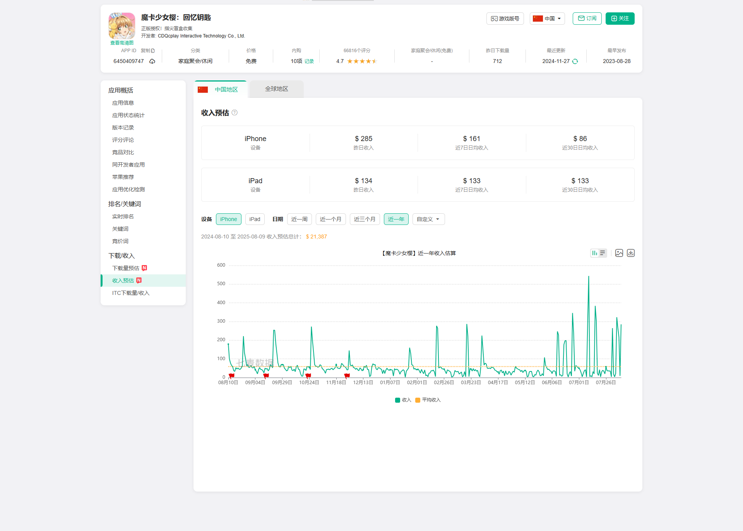The width and height of the screenshot is (743, 531).
Task: Open 同开发者应用 in sidebar
Action: click(x=128, y=165)
